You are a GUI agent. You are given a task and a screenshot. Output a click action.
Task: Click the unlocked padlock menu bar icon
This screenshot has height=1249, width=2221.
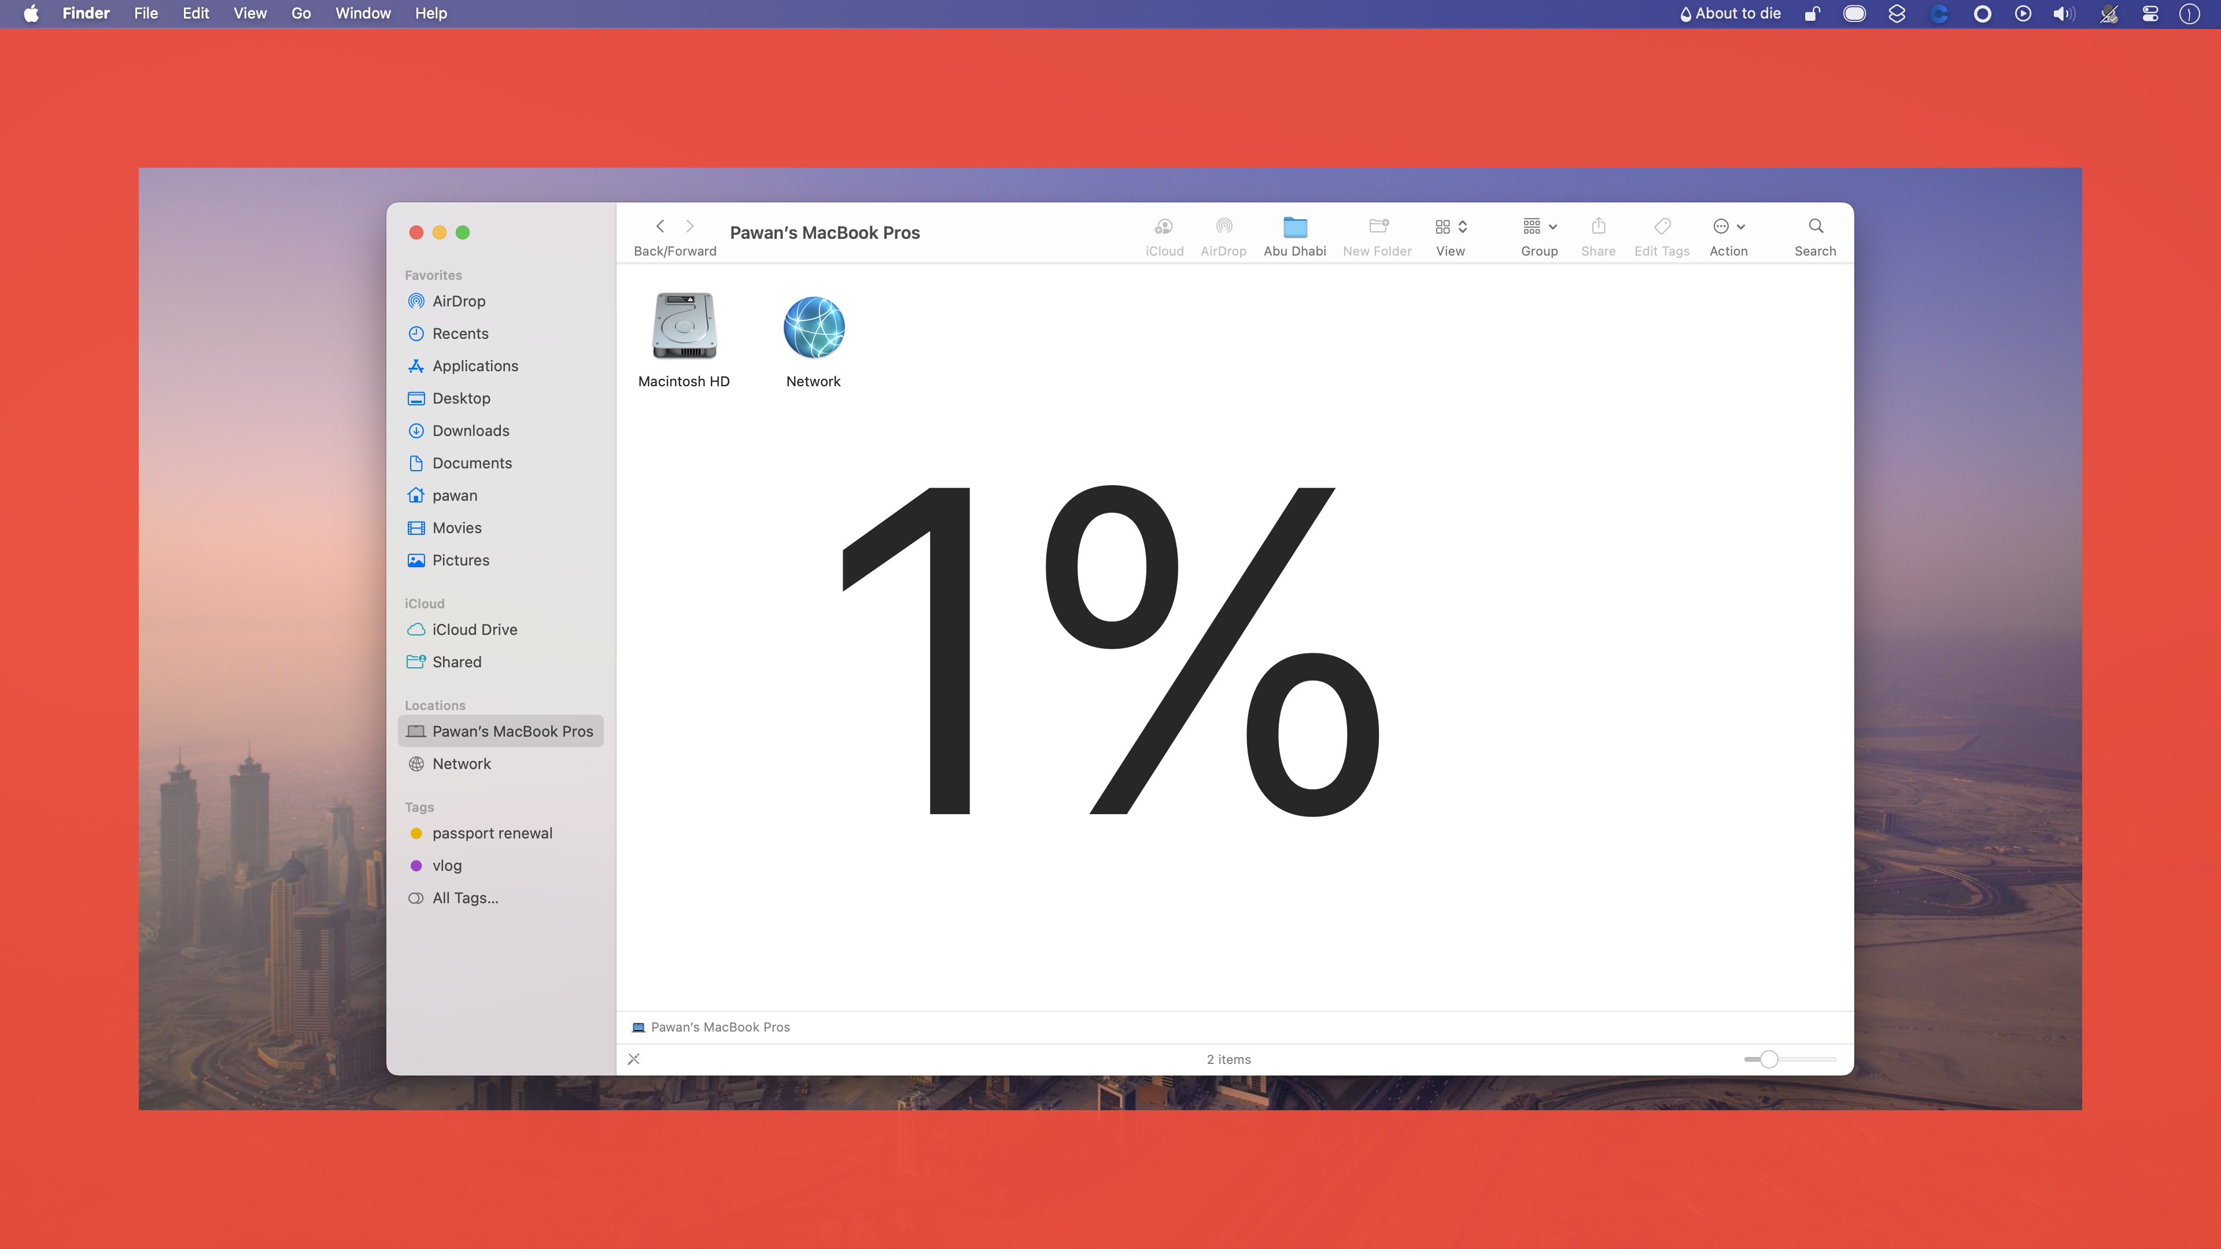tap(1812, 13)
